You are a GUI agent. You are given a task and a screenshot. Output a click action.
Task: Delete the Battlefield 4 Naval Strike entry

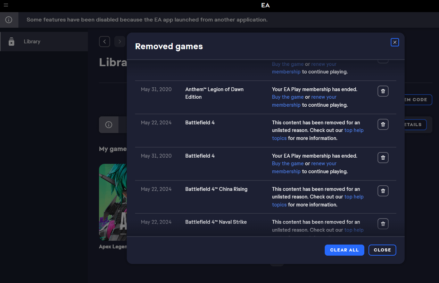click(x=383, y=224)
